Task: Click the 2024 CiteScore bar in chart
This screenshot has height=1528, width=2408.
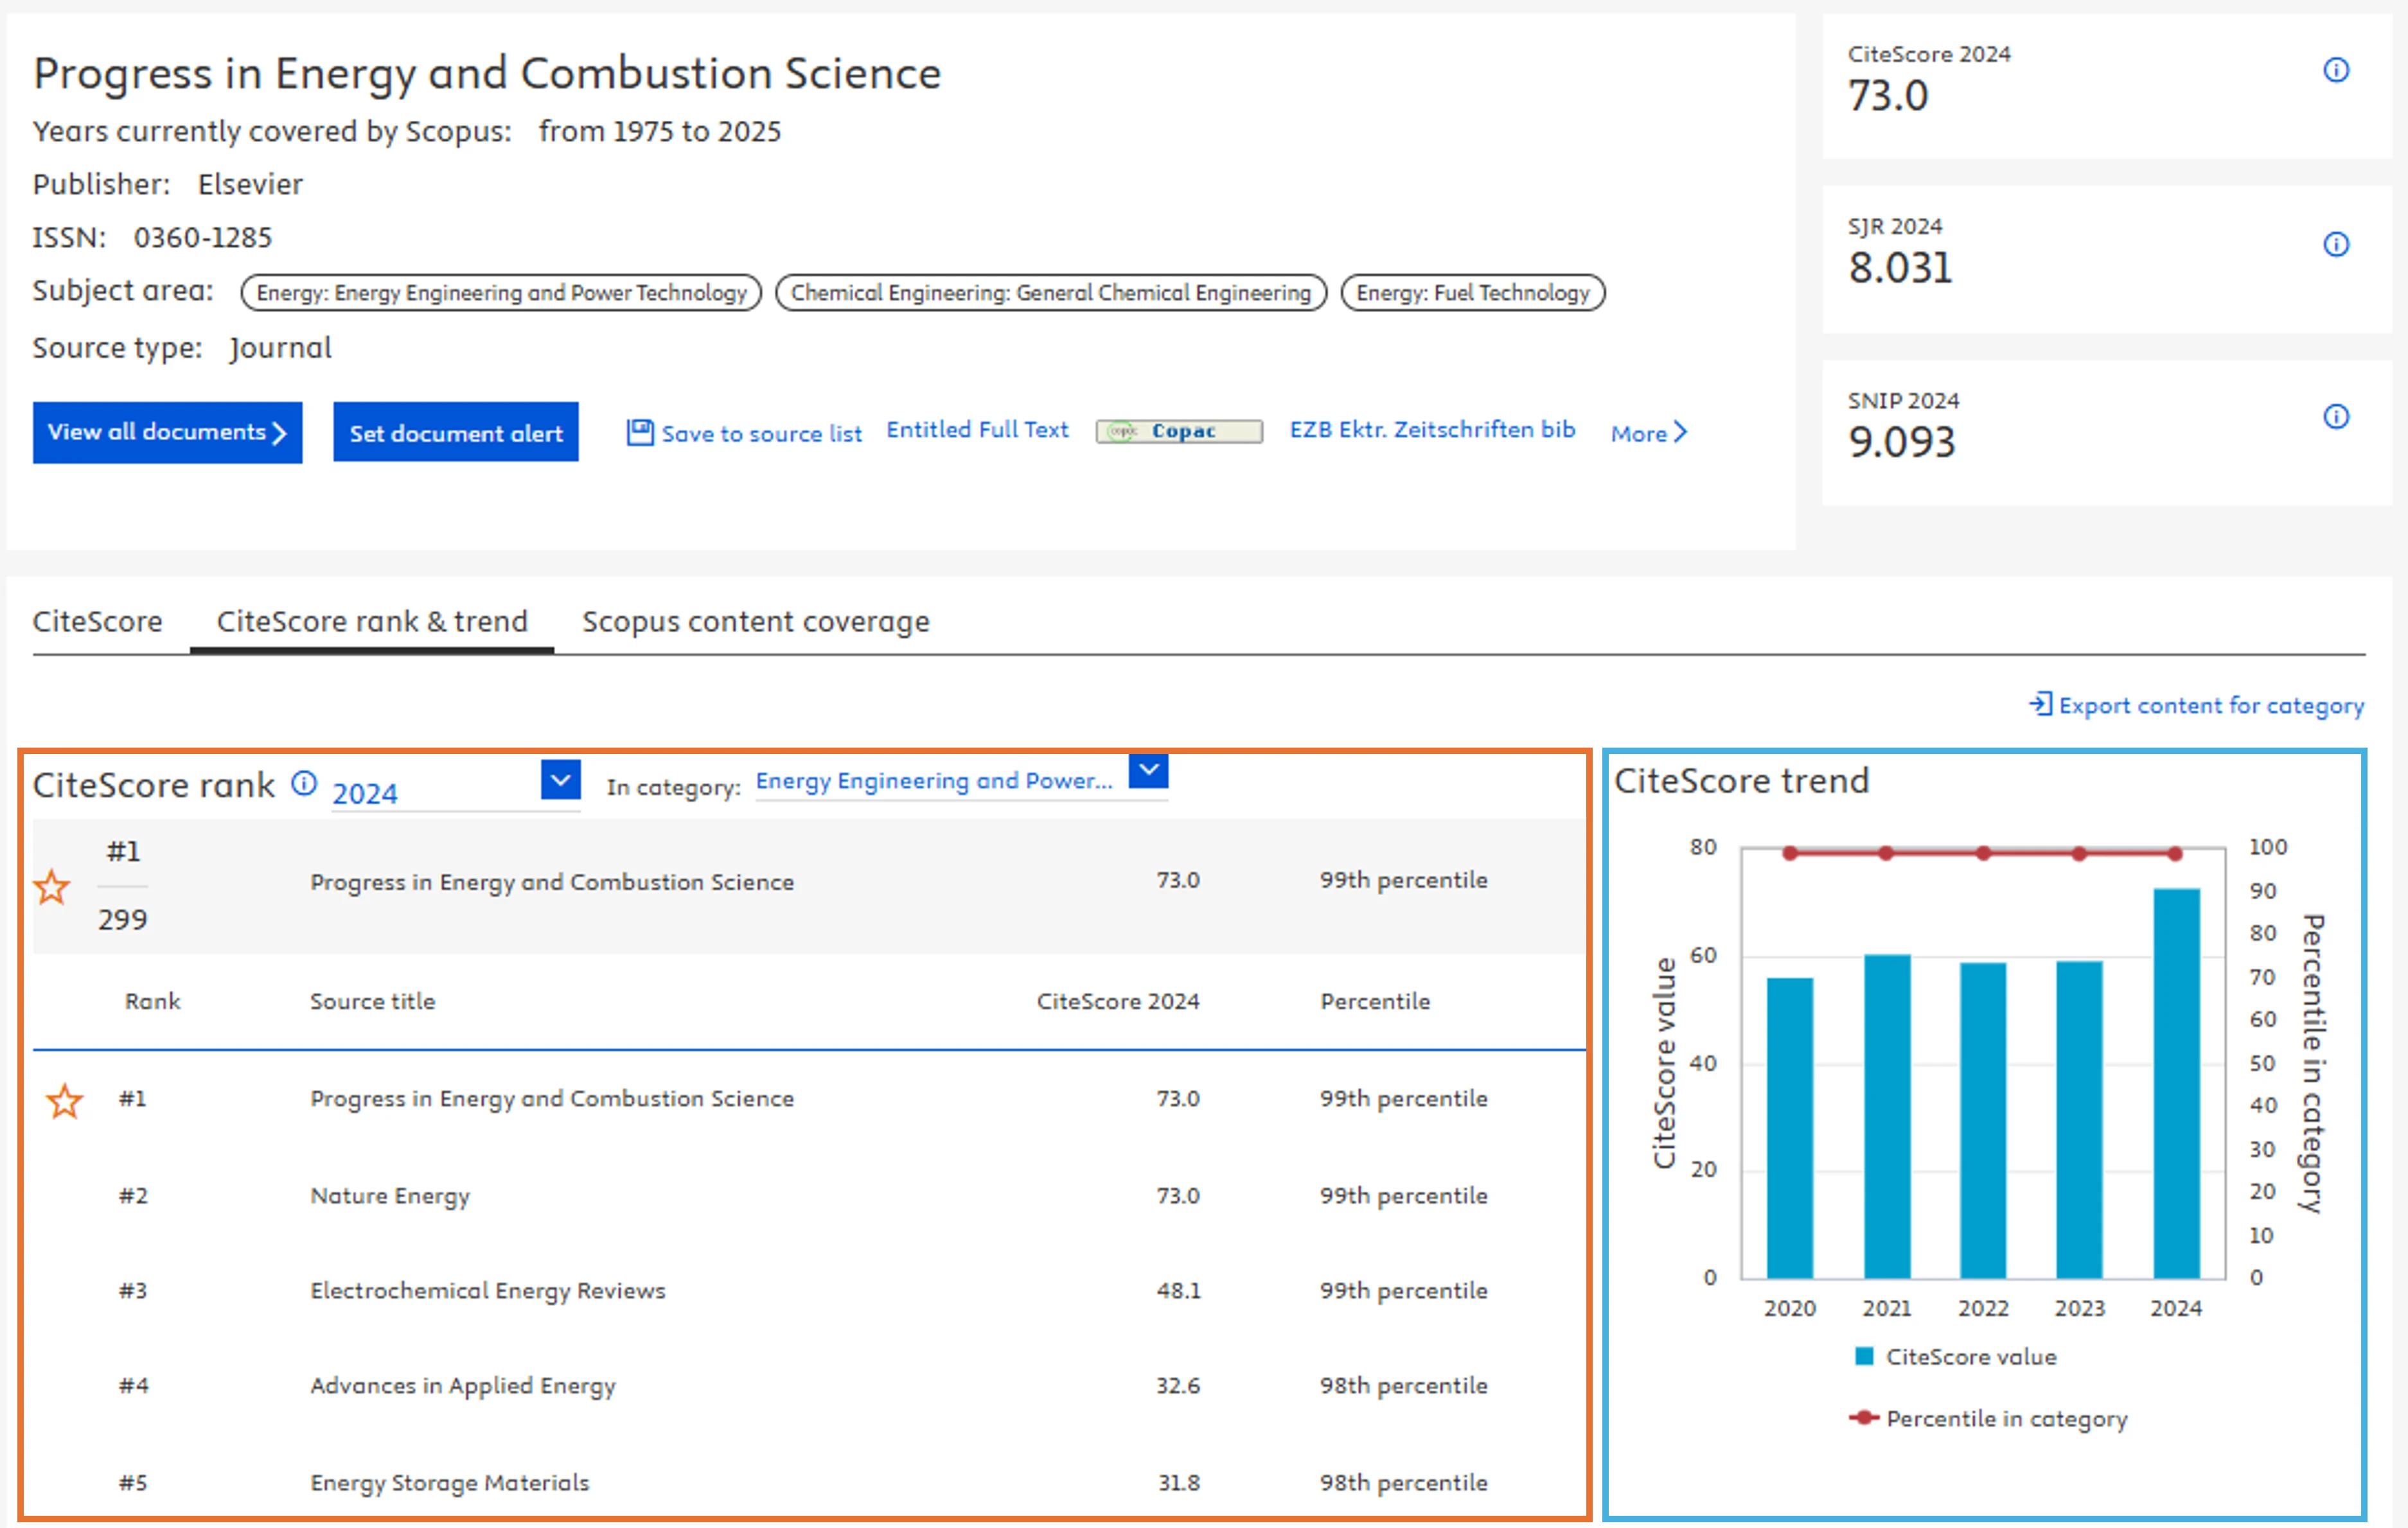Action: [x=2176, y=1083]
